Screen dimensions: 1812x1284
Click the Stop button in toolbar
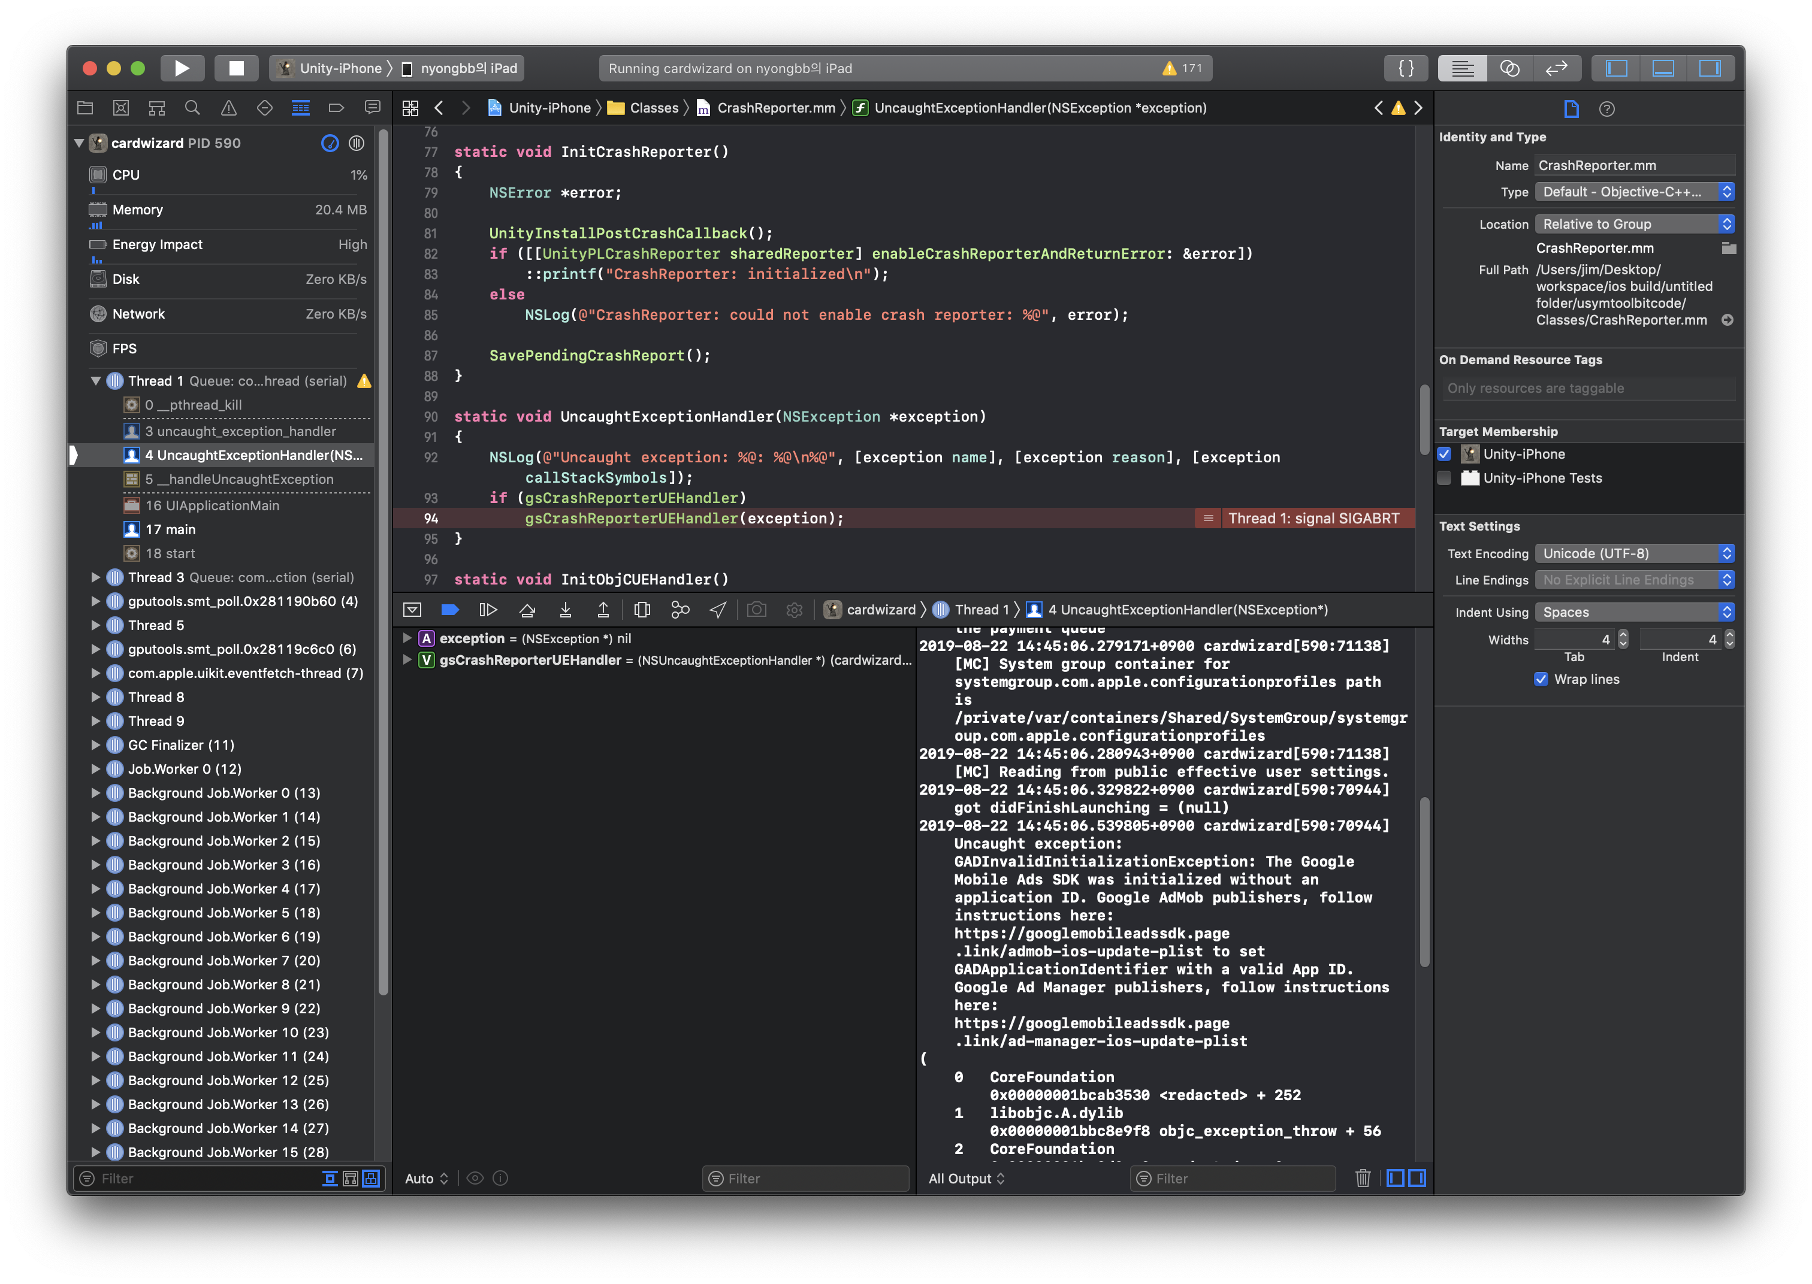pos(235,68)
